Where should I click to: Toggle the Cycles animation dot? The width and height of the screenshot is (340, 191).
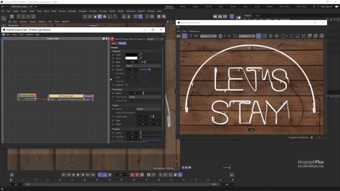(x=113, y=133)
